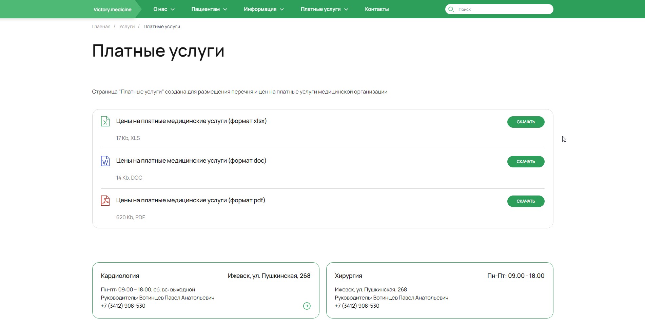Screen dimensions: 645x328
Task: Go to the «Контакты» menu item
Action: coord(377,9)
